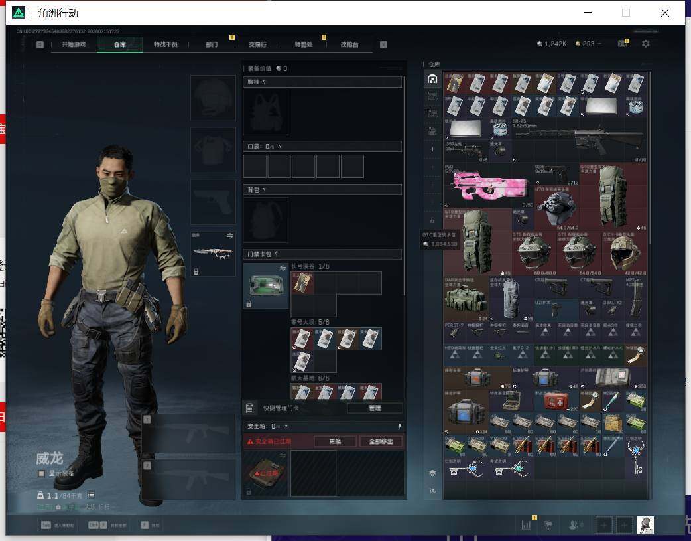The image size is (691, 541).
Task: Select the 357 revolver in warehouse
Action: click(x=466, y=152)
